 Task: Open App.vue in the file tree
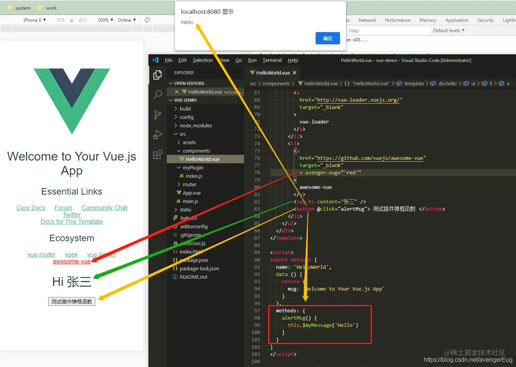pos(205,193)
